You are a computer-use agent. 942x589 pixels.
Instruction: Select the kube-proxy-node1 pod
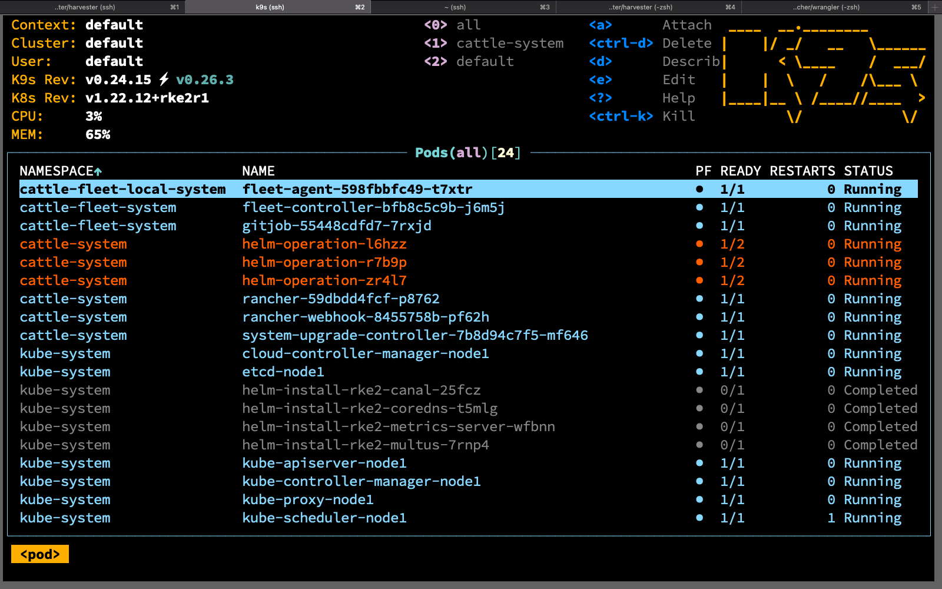[308, 499]
